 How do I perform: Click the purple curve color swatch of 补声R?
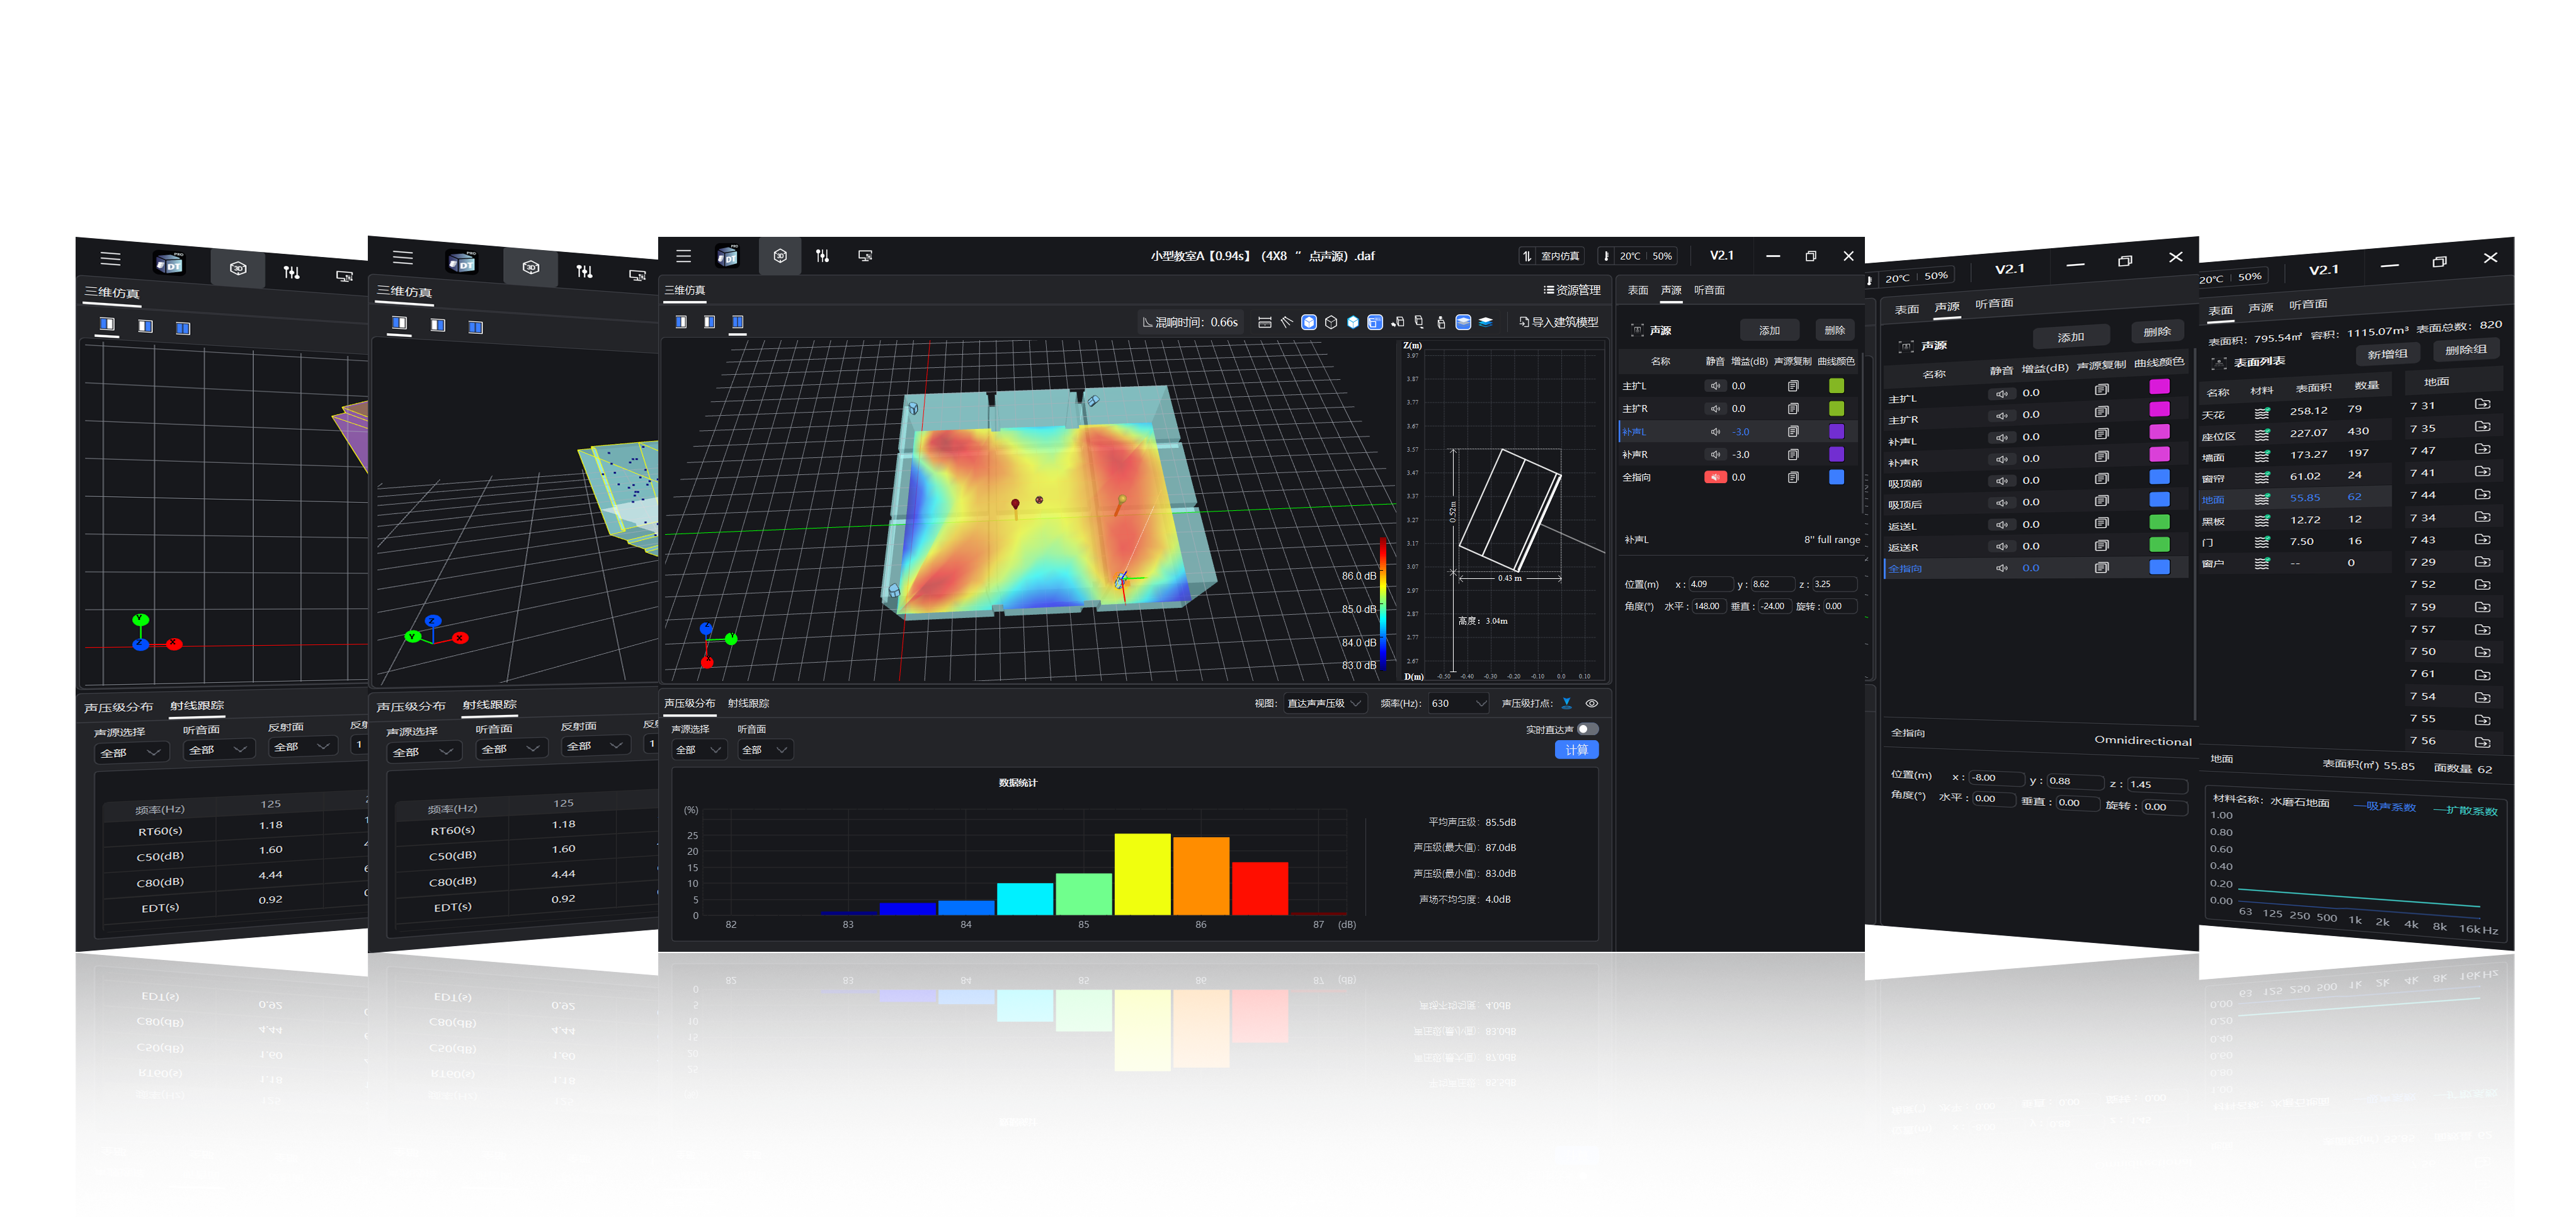click(x=1836, y=454)
